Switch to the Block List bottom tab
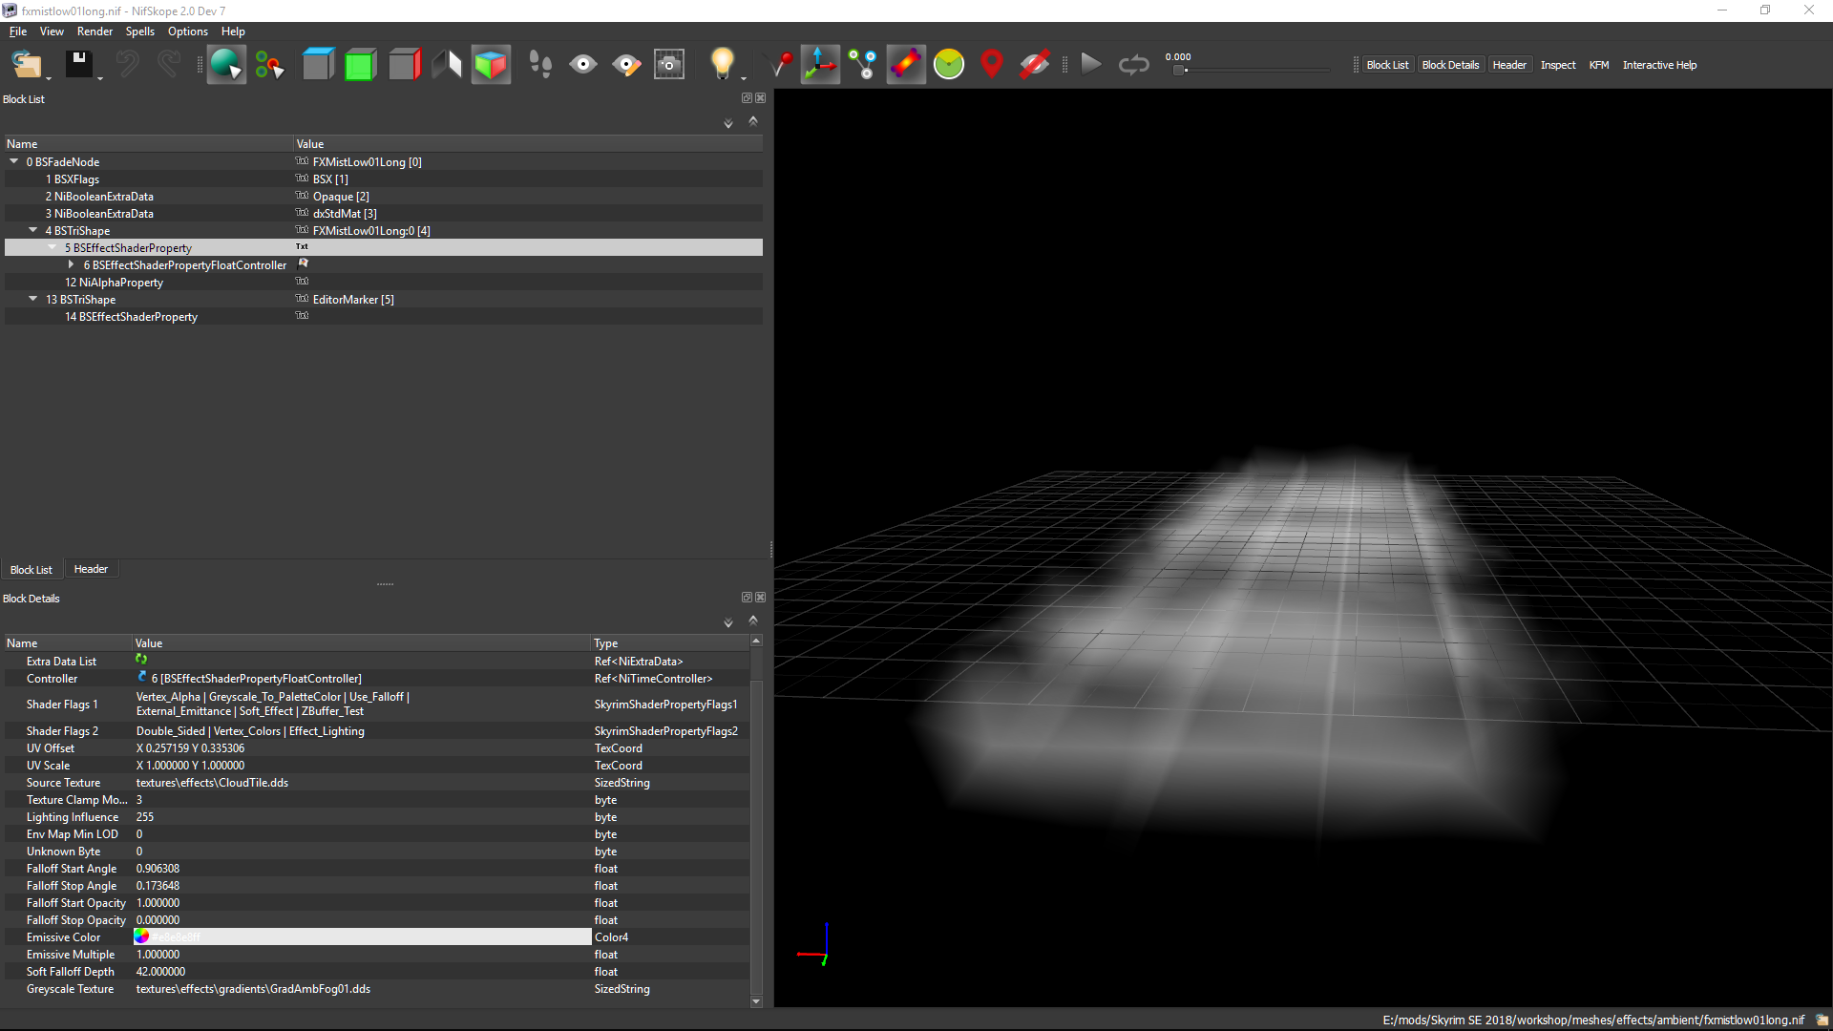 click(32, 570)
